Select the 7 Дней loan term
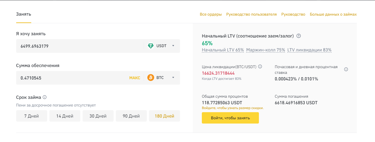This screenshot has height=142, width=375. click(x=32, y=116)
